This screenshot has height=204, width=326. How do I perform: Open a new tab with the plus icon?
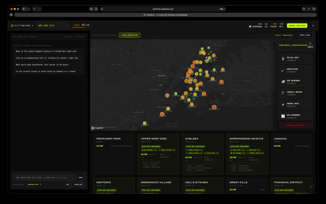309,9
